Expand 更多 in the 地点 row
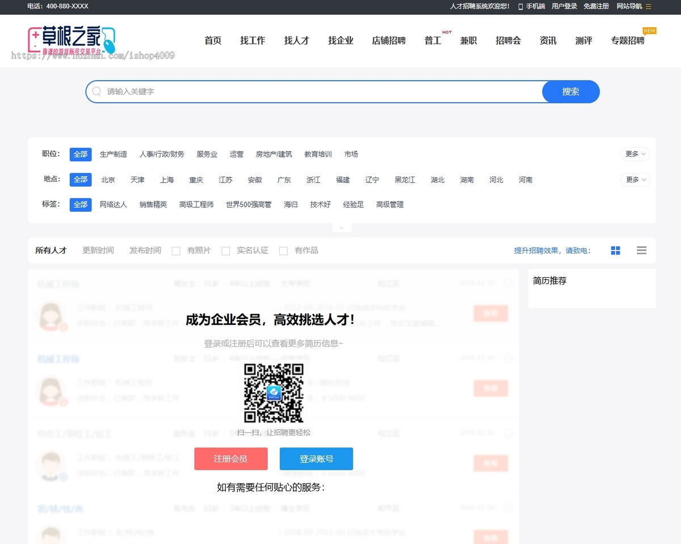 [635, 179]
